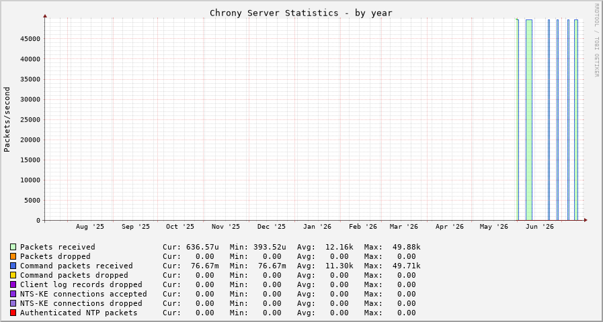Click the Command packets received Cur 76.67m
This screenshot has height=322, width=603.
pyautogui.click(x=205, y=266)
